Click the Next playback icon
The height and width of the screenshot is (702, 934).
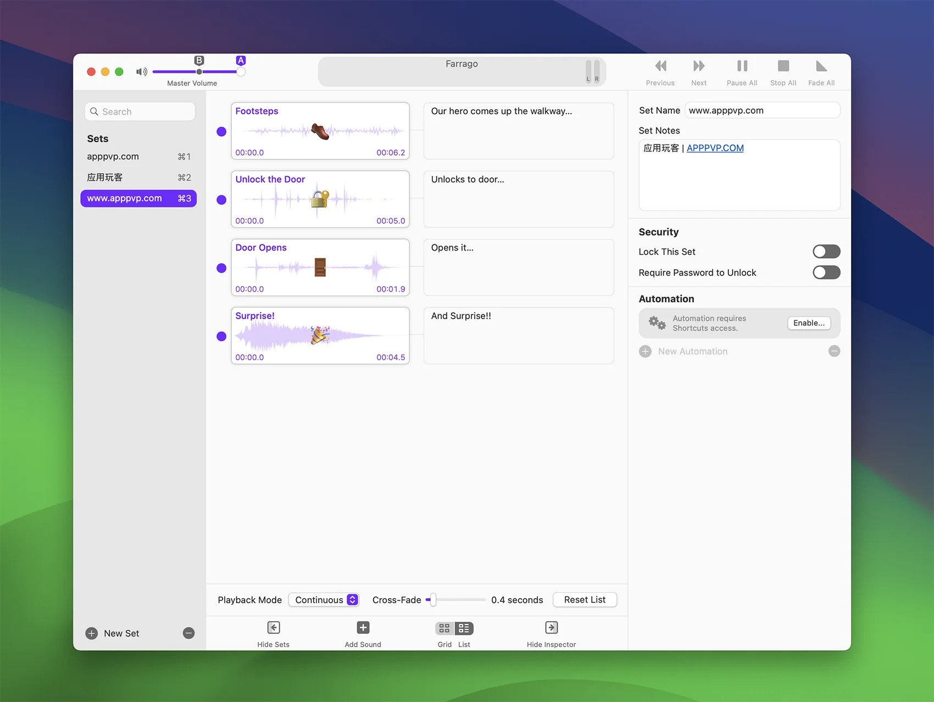699,66
